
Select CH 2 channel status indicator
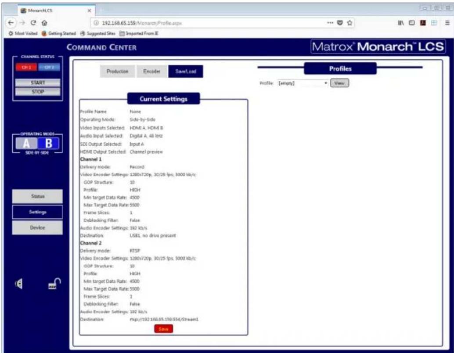[49, 67]
